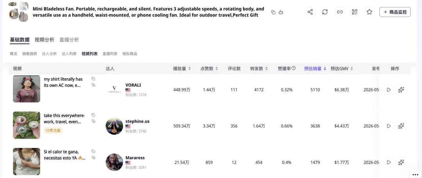Open the QR code icon
This screenshot has width=422, height=178.
point(354,12)
